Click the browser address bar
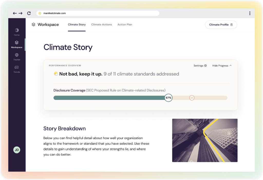263x180 pixels. (x=98, y=13)
